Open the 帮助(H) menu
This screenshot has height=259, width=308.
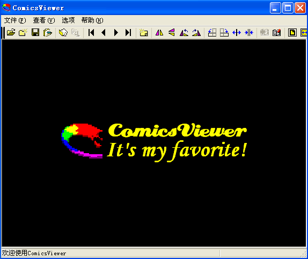pyautogui.click(x=92, y=20)
